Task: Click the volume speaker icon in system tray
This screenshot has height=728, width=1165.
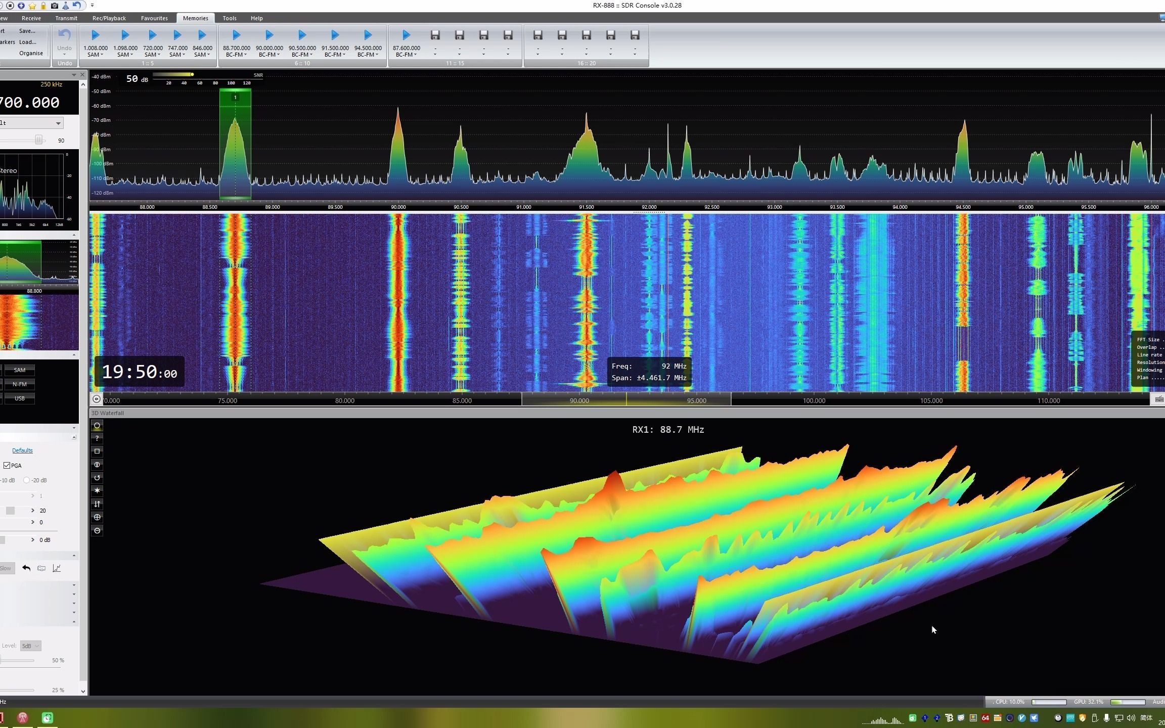Action: [1131, 718]
